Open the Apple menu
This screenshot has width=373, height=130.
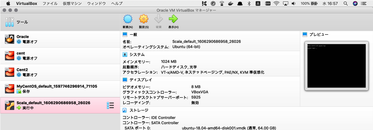(8, 3)
